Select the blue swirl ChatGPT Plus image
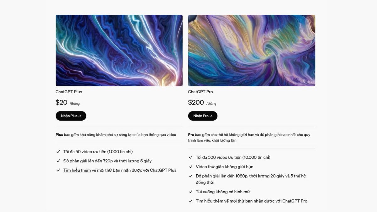377x212 pixels. 119,51
